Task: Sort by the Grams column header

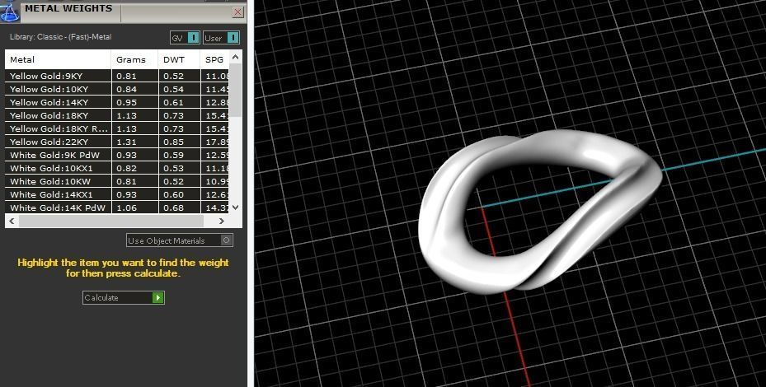Action: (135, 59)
